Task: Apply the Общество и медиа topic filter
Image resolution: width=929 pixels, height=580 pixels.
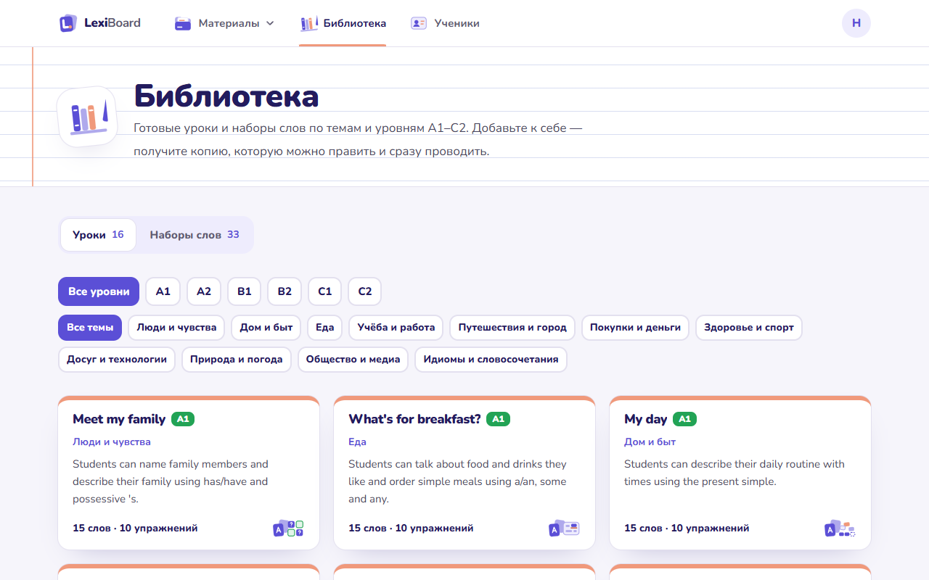Action: click(353, 360)
